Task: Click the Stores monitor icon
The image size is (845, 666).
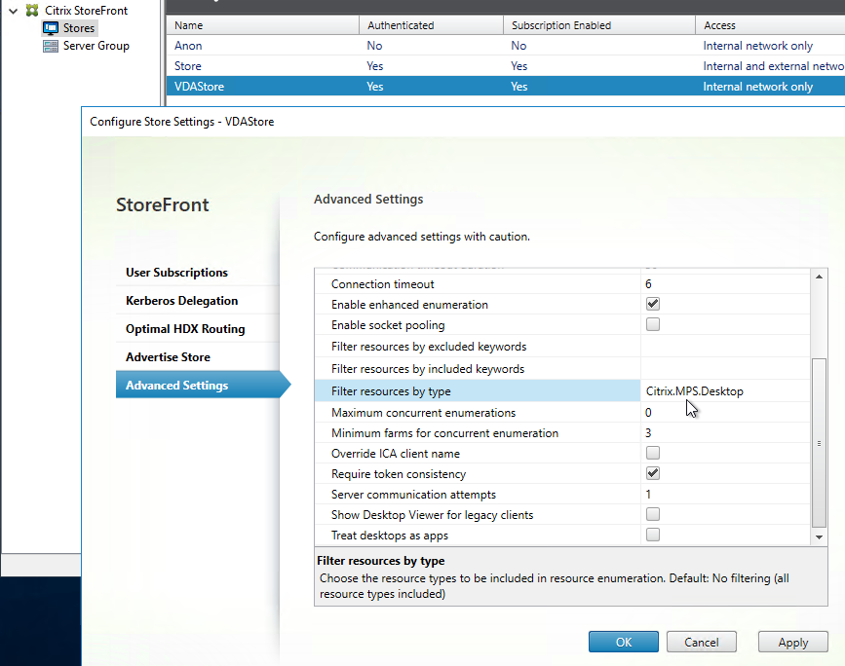Action: [51, 28]
